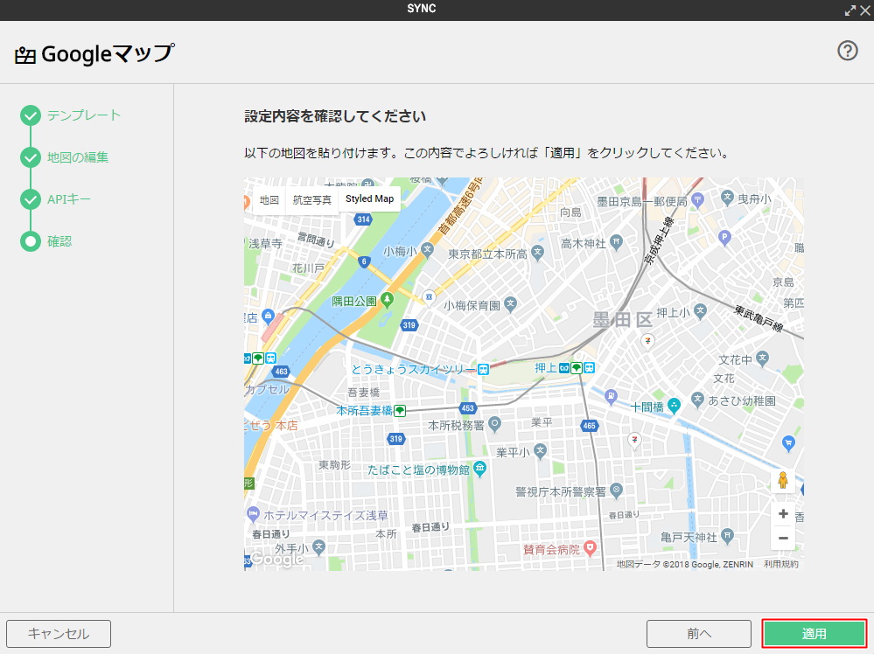The height and width of the screenshot is (654, 874).
Task: Click the 本所吾妻橋 subway icon
Action: point(400,411)
